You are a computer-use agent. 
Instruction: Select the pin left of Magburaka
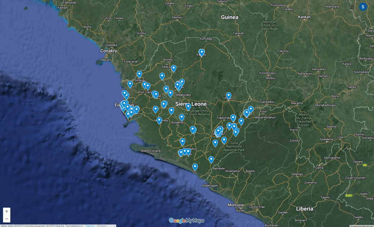[170, 94]
